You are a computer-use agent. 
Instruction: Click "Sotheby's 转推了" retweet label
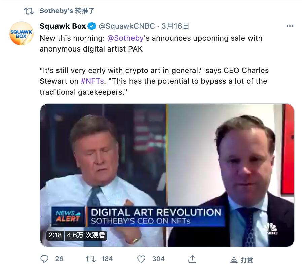[x=67, y=11]
